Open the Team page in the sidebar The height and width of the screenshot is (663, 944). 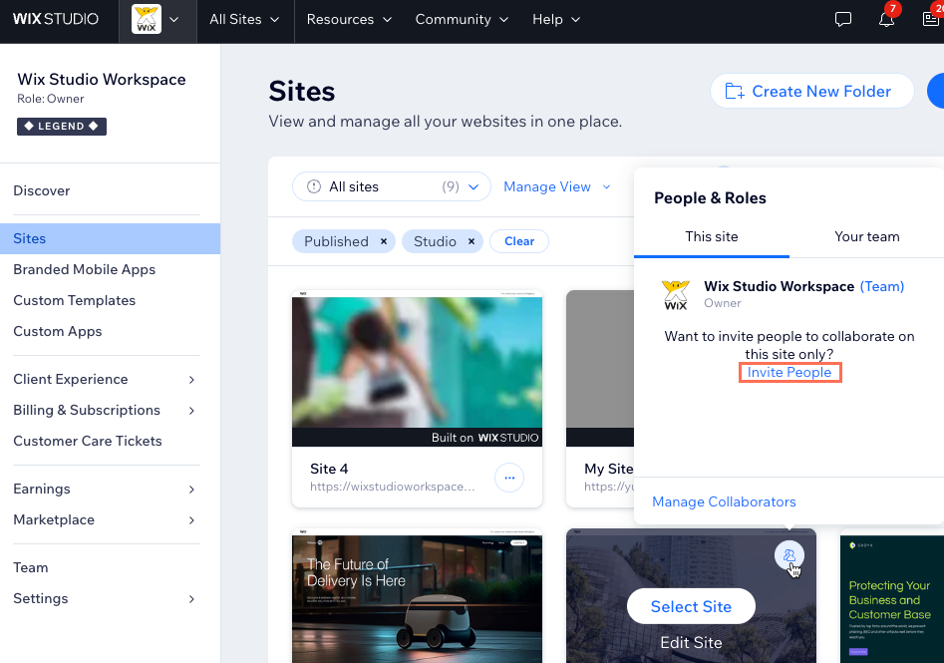click(31, 568)
